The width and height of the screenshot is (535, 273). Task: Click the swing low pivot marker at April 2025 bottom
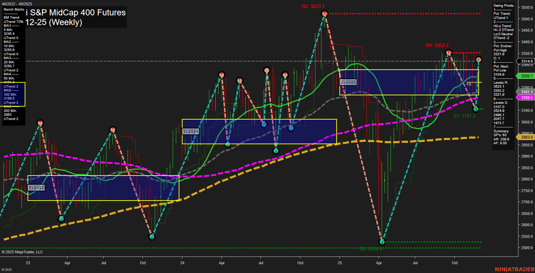coord(382,242)
